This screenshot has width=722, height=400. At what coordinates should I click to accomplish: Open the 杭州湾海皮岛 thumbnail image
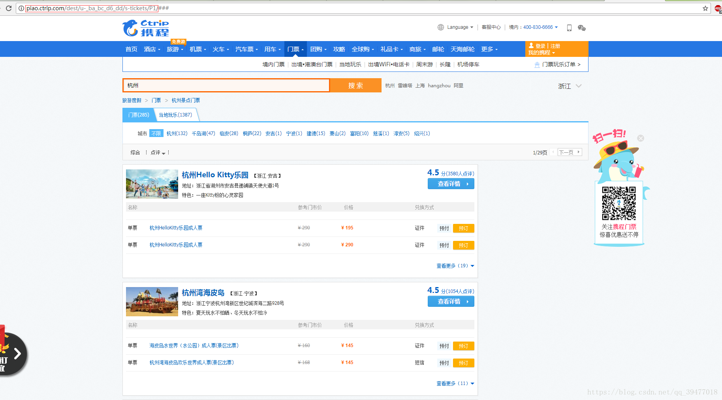tap(152, 302)
